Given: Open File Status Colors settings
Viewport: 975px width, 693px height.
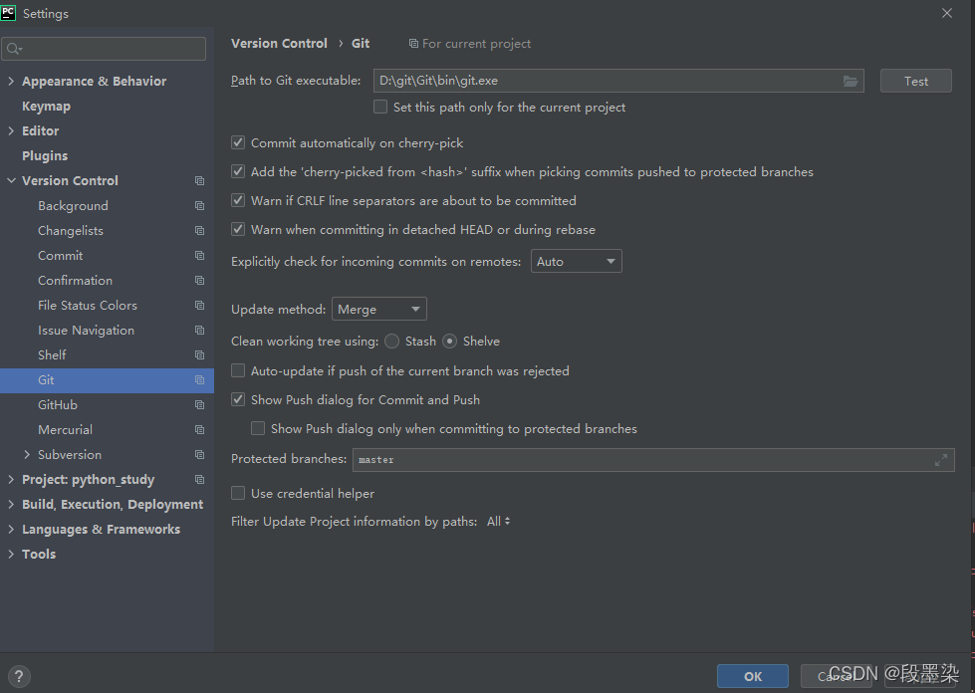Looking at the screenshot, I should (87, 305).
